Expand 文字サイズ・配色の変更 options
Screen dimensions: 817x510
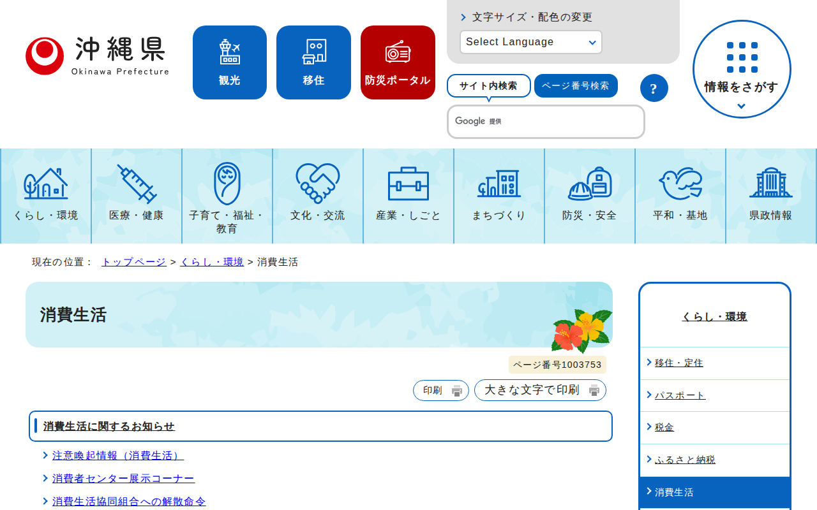coord(527,17)
